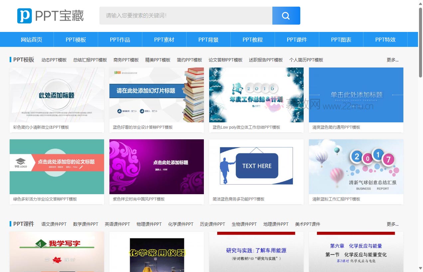Click the PPT宝藏 site logo
The image size is (423, 272).
51,16
